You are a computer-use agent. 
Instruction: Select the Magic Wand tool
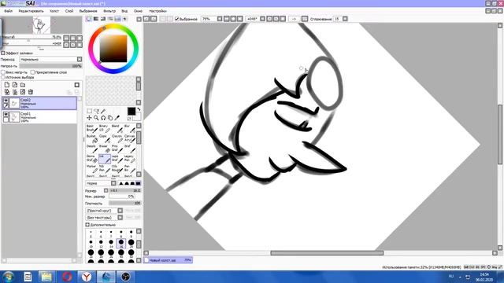(x=103, y=111)
